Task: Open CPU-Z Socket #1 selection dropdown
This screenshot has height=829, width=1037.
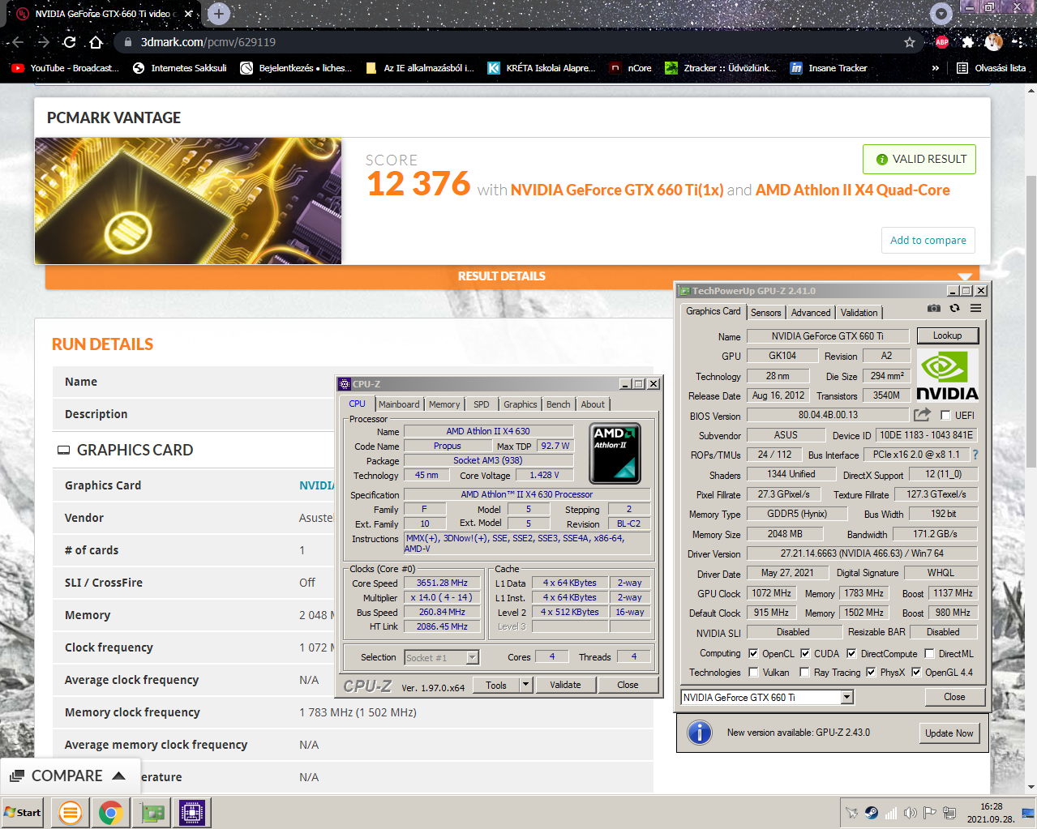Action: (x=473, y=657)
